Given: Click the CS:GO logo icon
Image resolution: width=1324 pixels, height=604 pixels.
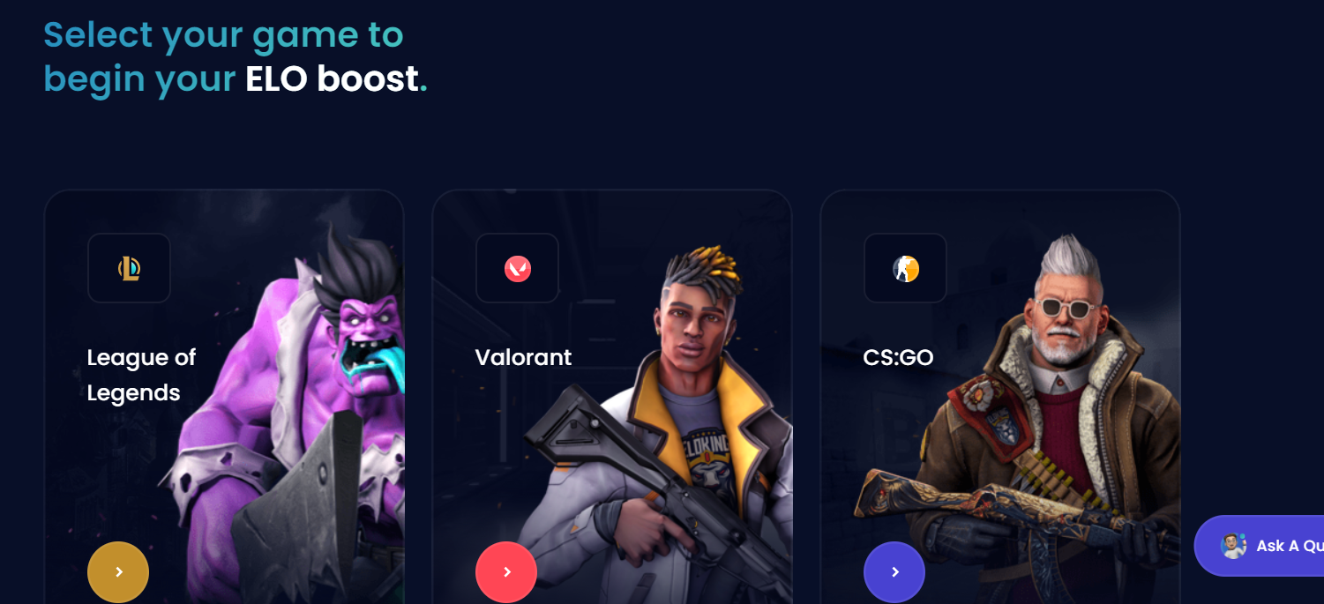Looking at the screenshot, I should point(905,268).
